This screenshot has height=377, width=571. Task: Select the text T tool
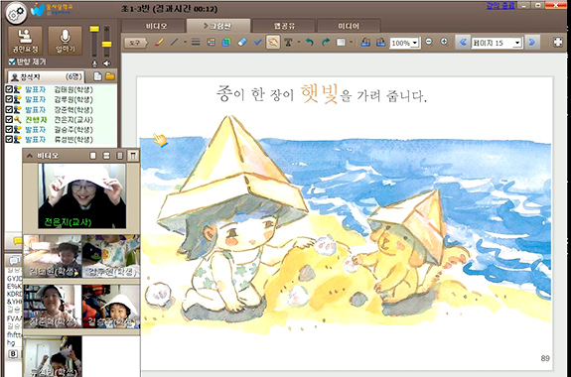point(288,43)
